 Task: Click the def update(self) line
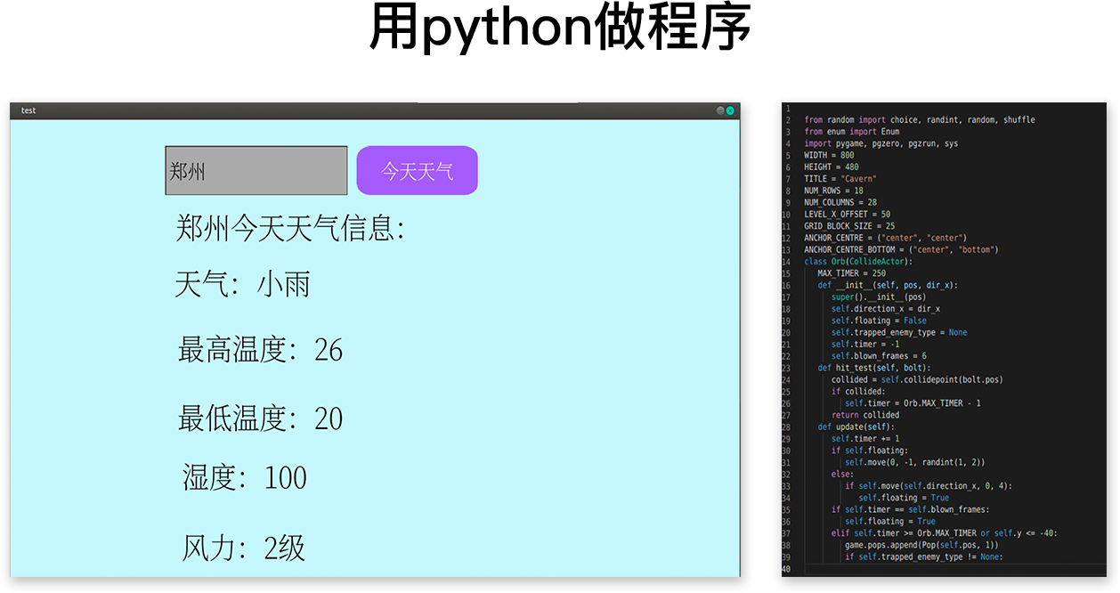coord(856,426)
